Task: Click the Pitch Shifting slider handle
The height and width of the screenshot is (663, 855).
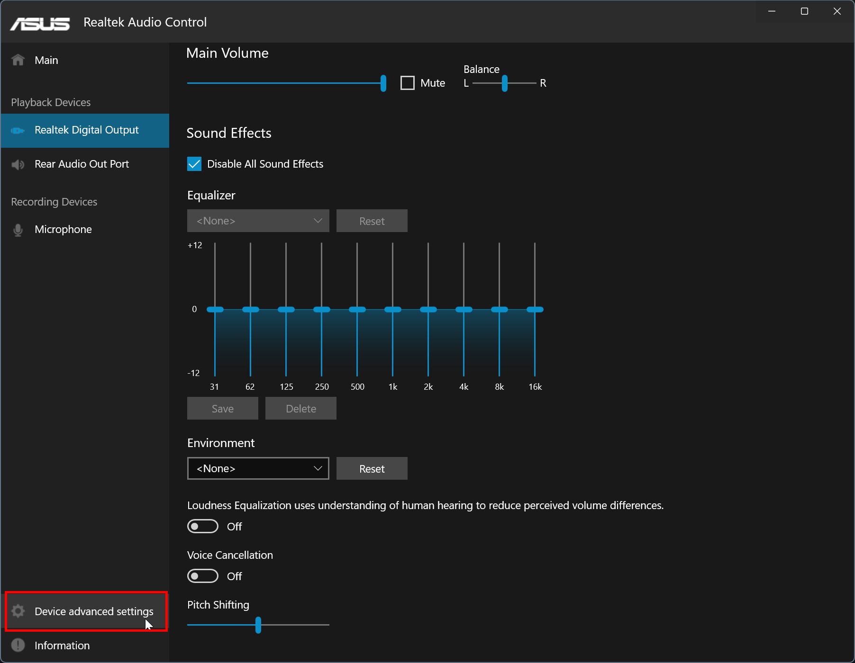Action: [x=258, y=625]
